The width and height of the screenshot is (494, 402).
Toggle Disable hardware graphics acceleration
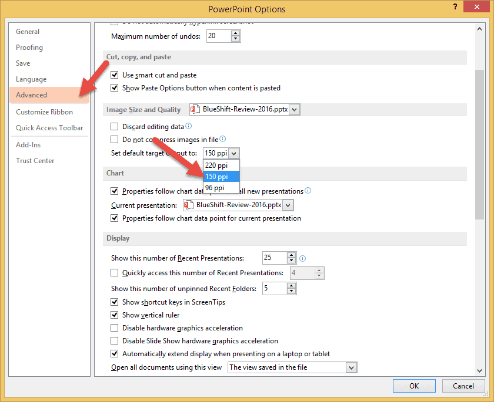tap(115, 328)
